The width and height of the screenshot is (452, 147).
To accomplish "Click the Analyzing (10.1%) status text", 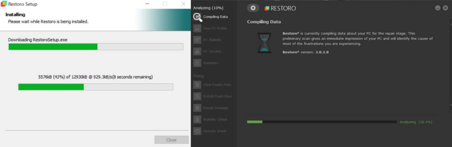I will 416,122.
